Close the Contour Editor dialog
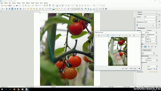The image size is (161, 91). pos(140,32)
